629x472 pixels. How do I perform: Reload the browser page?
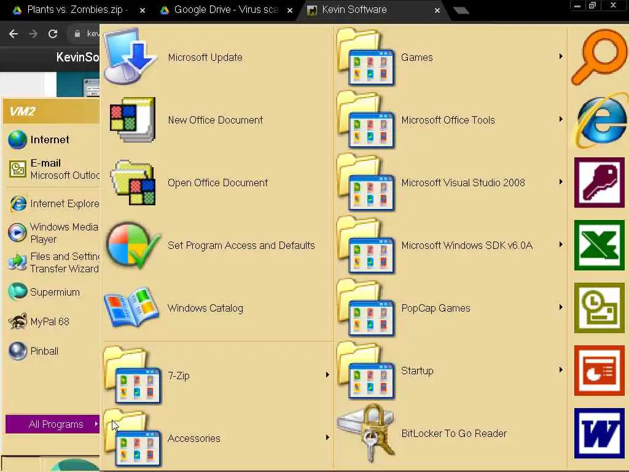[x=53, y=34]
